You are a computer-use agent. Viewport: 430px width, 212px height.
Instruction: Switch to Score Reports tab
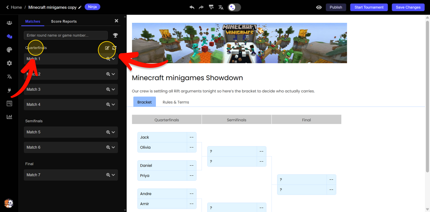click(x=64, y=21)
